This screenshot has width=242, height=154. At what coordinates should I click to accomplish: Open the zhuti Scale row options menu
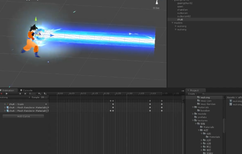[46, 104]
